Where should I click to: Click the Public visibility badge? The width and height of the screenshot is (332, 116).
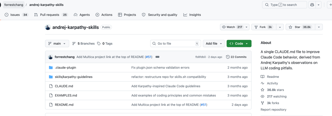point(106,27)
